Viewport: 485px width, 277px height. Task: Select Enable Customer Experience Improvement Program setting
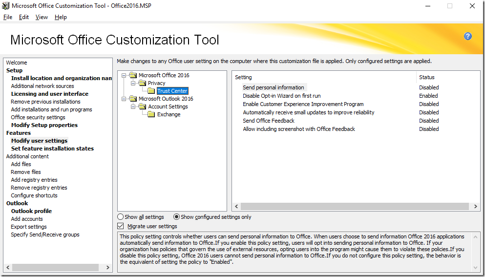[x=303, y=104]
